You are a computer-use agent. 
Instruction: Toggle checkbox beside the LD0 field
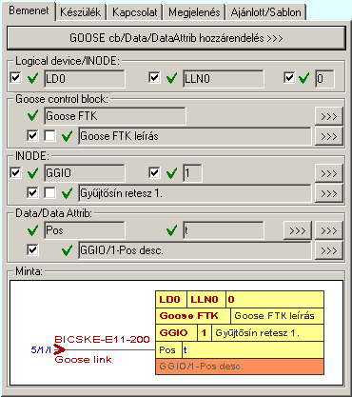coord(15,77)
